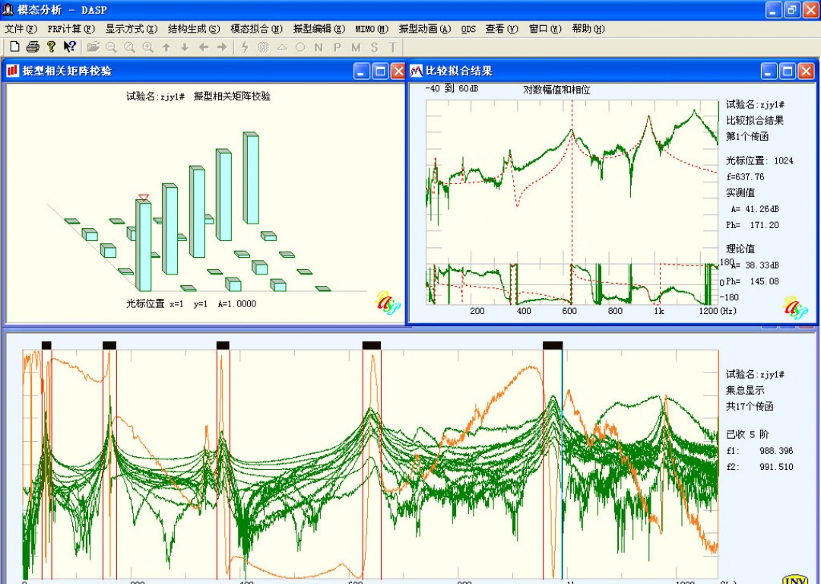Open the 帮助(H) menu
Screen dimensions: 821x584
tap(588, 29)
